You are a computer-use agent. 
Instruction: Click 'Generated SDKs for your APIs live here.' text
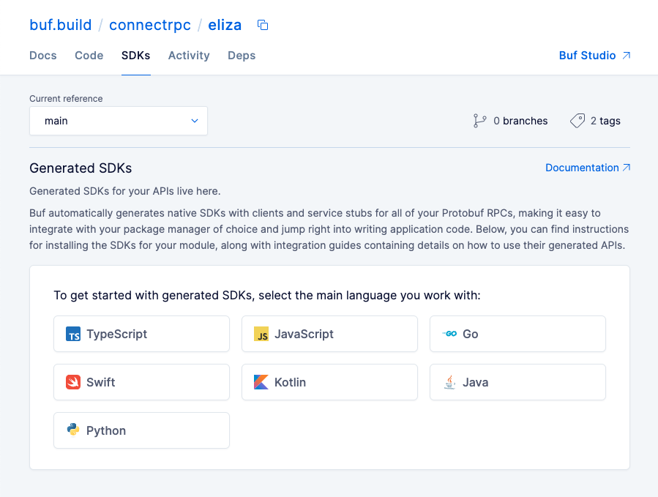124,191
